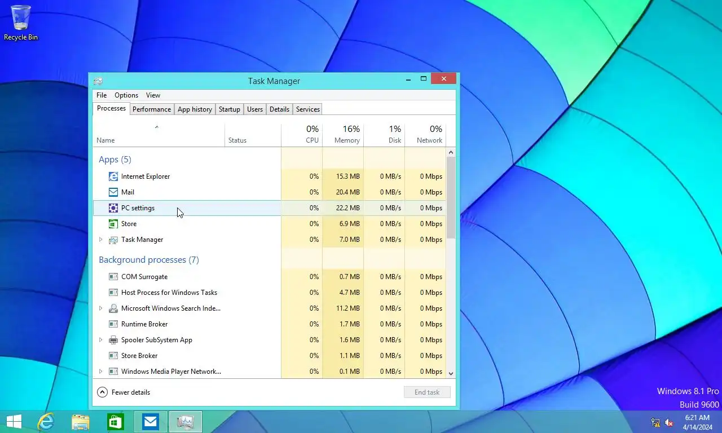Screen dimensions: 722x433
Task: Open the File menu
Action: [x=102, y=95]
